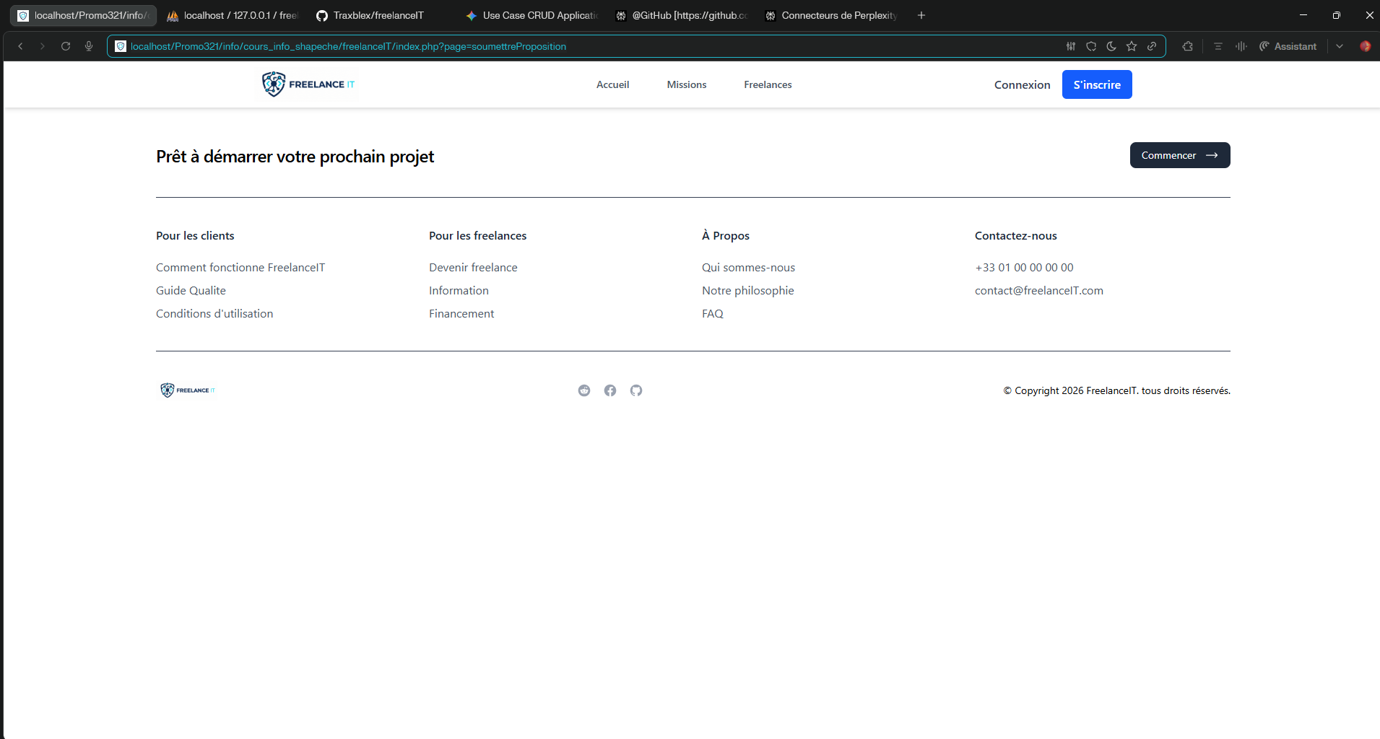Go back with the browser back arrow

point(20,46)
